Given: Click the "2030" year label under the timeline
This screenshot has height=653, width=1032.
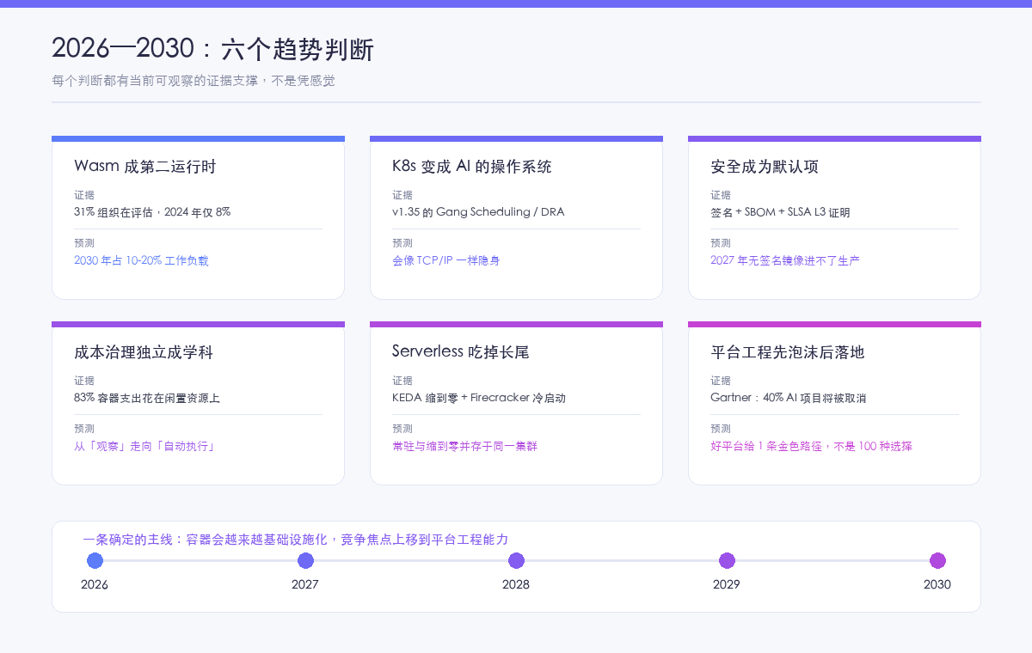Looking at the screenshot, I should [x=937, y=584].
